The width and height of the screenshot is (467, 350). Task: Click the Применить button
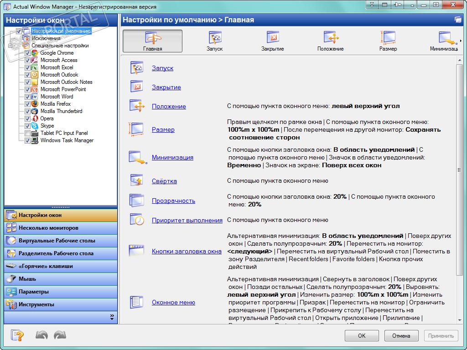pyautogui.click(x=441, y=336)
